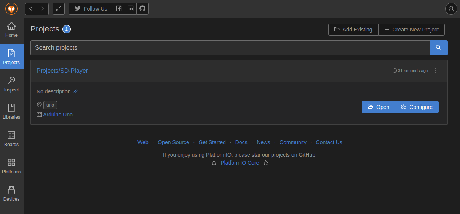Click Create New Project button
The image size is (460, 214).
(411, 30)
